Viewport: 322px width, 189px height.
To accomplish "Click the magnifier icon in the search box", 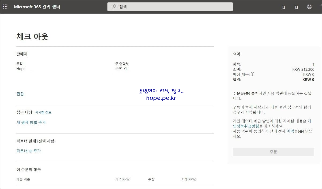I will click(x=114, y=7).
